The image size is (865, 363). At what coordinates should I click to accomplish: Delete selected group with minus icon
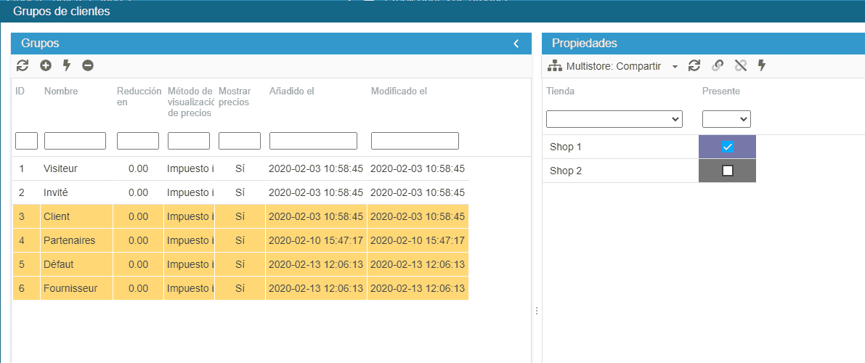[x=88, y=65]
